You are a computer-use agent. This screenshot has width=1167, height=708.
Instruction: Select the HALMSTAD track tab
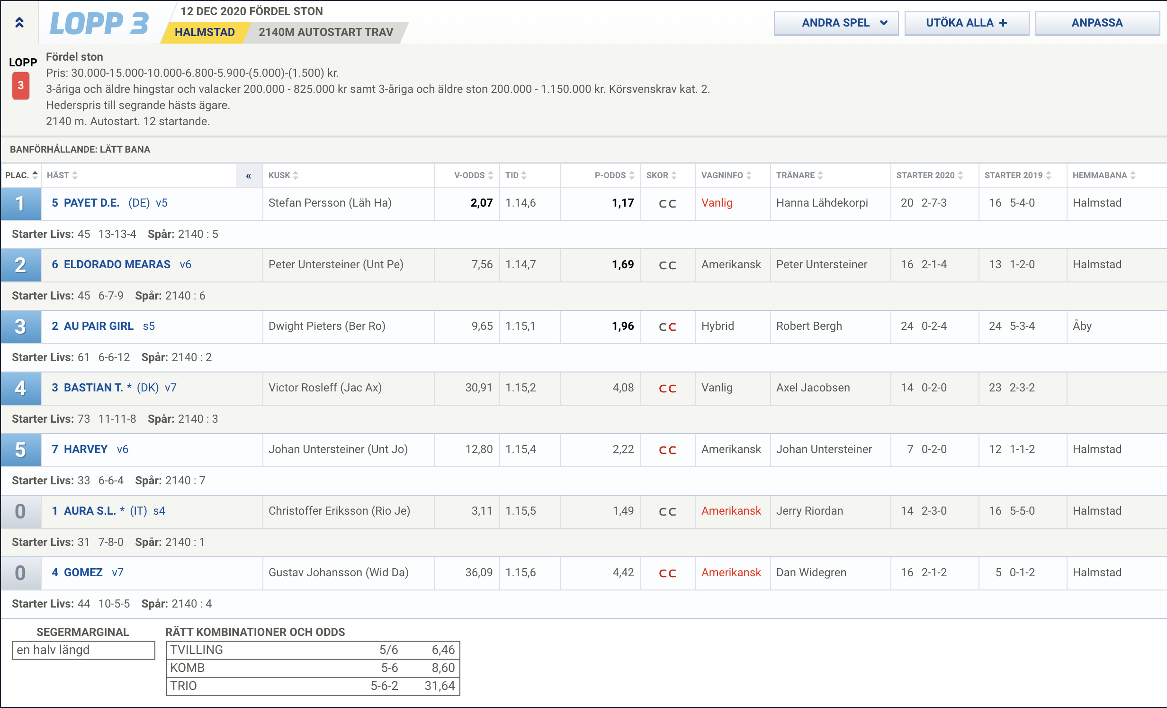(205, 32)
